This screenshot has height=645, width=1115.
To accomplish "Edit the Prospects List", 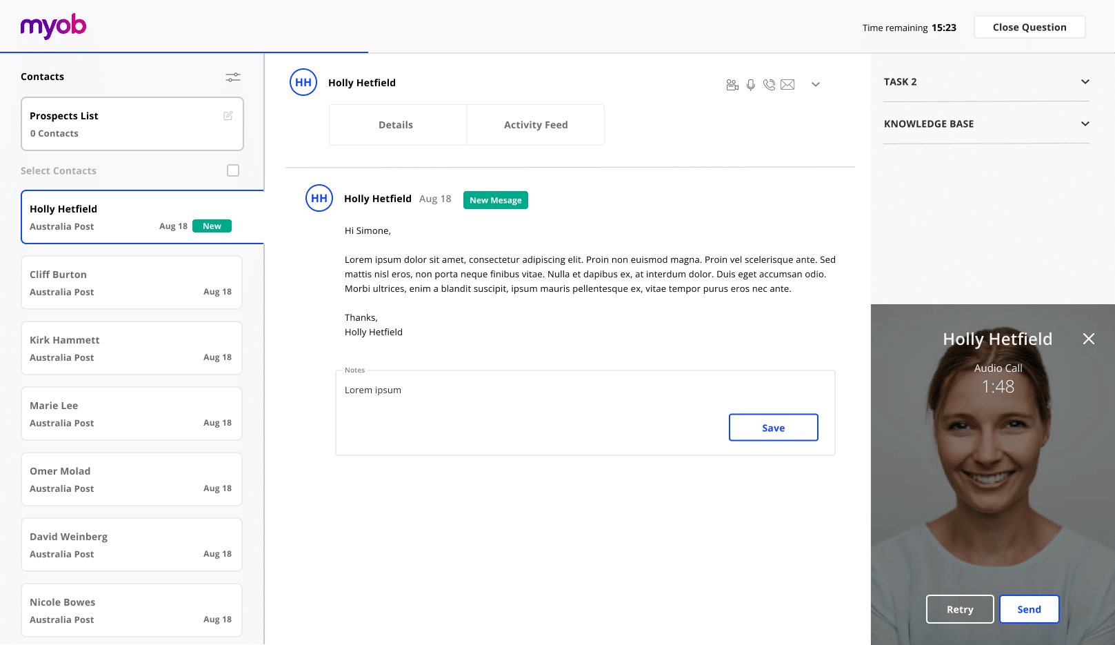I will (228, 115).
